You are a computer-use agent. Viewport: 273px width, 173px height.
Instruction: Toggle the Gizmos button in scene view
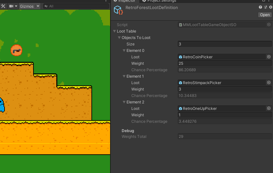pos(26,6)
